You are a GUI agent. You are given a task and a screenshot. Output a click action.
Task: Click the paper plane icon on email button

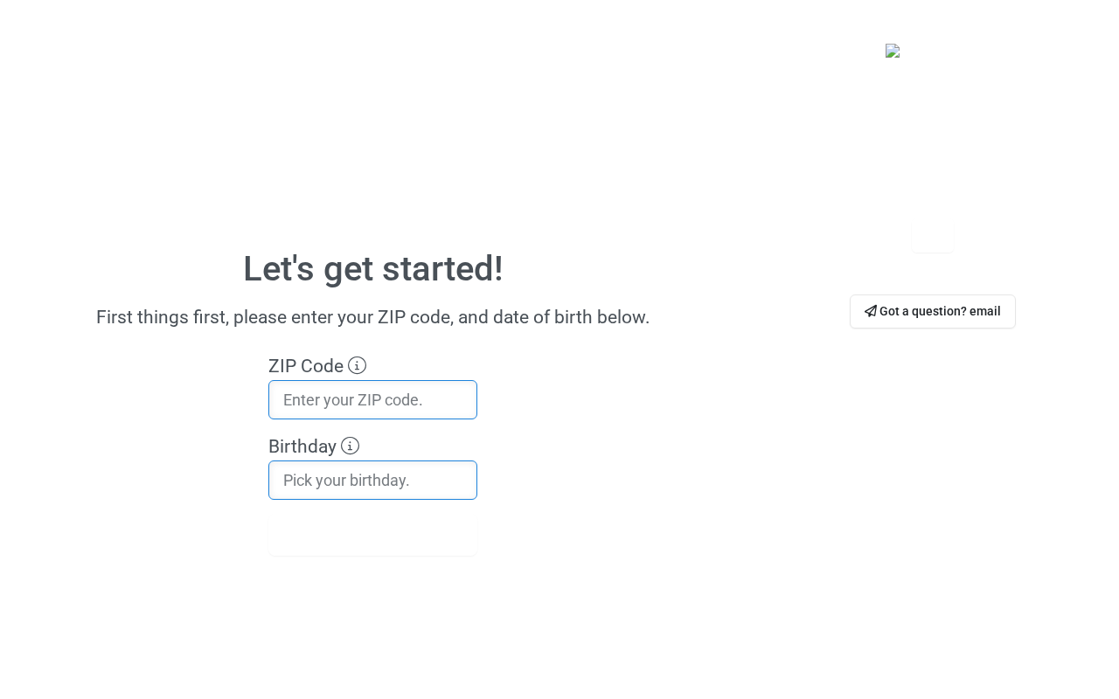pos(870,311)
